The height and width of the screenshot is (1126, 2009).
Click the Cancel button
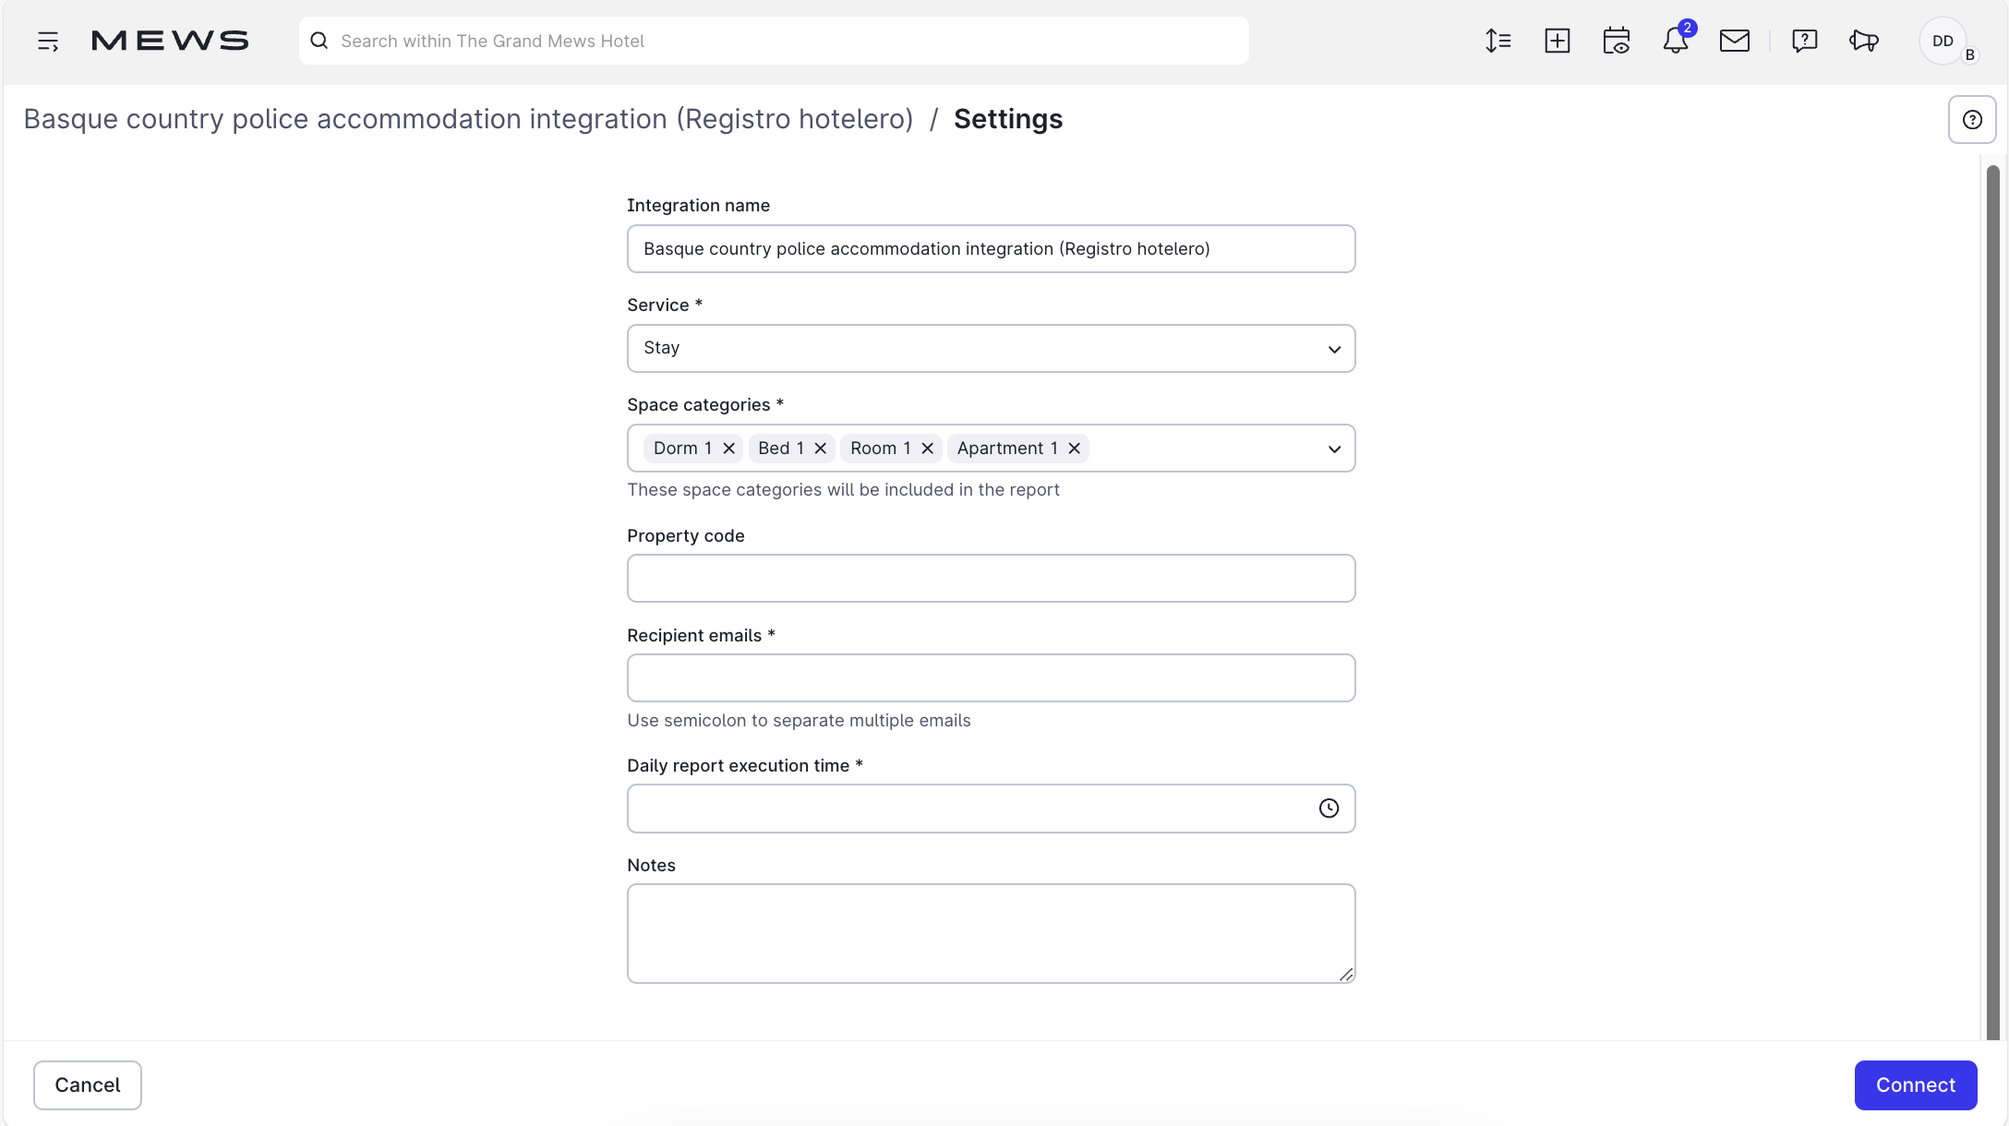pos(88,1085)
